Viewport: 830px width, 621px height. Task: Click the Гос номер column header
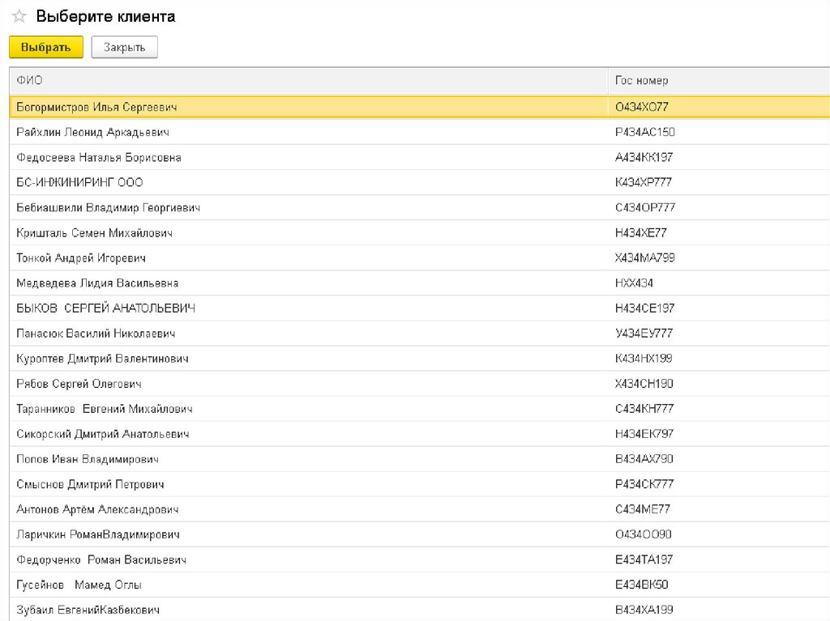(641, 80)
